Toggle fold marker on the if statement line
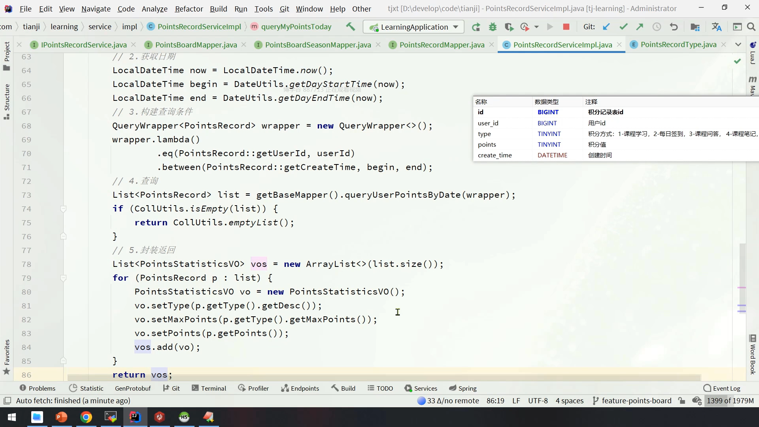 pos(63,209)
